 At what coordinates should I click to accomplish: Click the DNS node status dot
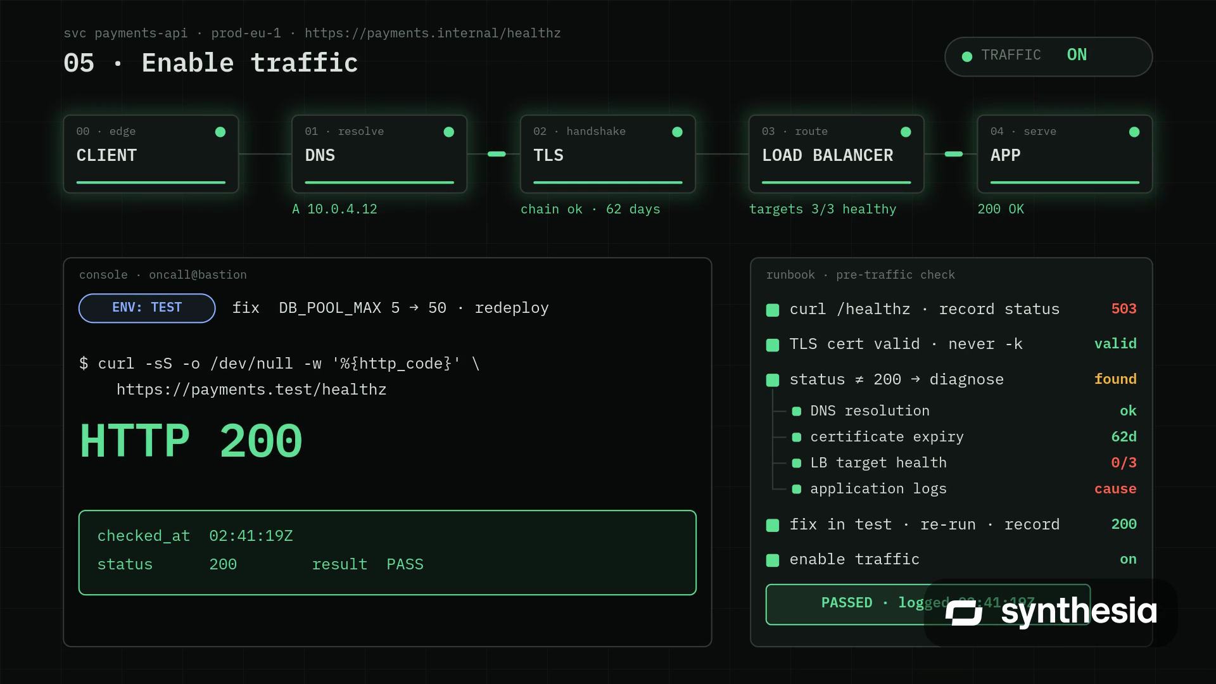[449, 132]
